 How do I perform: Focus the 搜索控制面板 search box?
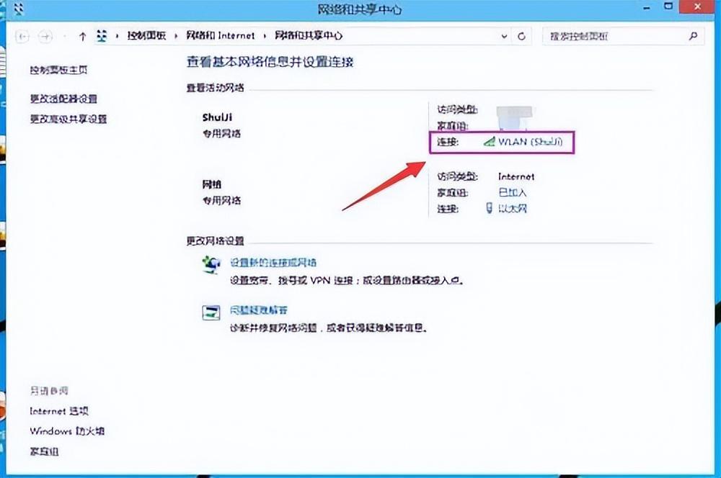[x=613, y=35]
